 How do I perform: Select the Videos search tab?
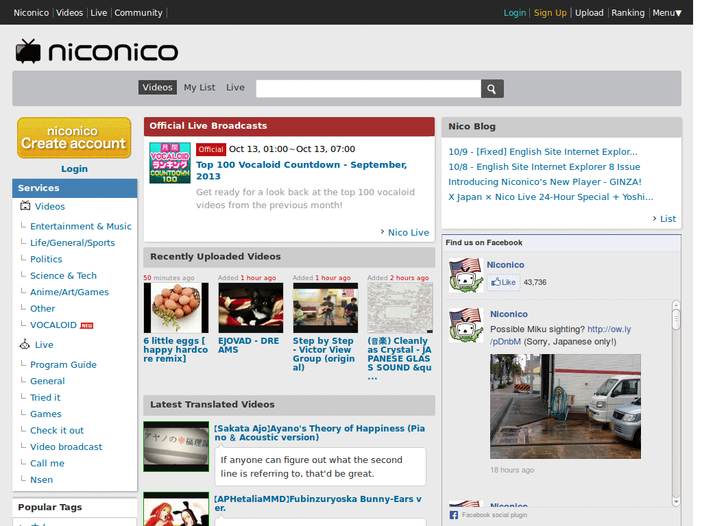[158, 87]
